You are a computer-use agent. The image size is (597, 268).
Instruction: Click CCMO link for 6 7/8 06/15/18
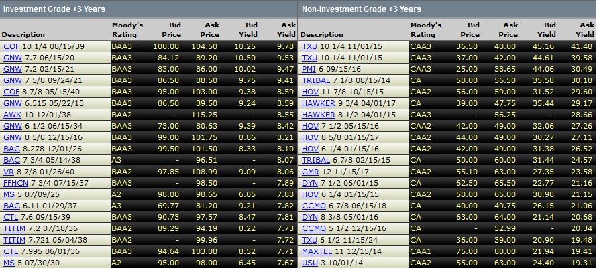coord(314,206)
